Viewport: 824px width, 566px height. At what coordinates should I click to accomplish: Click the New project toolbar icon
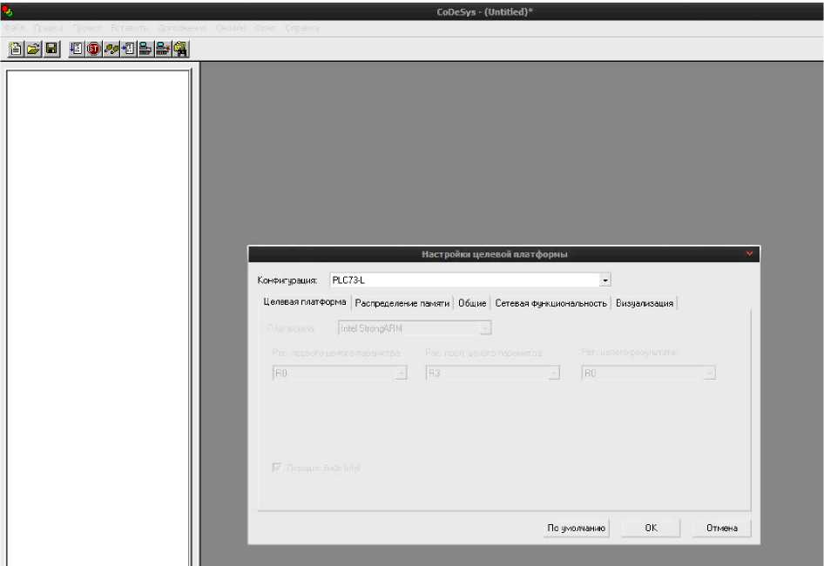point(15,49)
